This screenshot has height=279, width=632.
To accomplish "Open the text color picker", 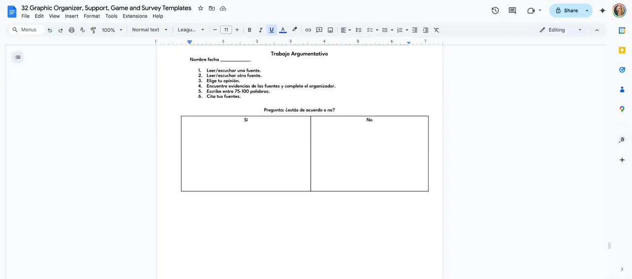I will [283, 30].
